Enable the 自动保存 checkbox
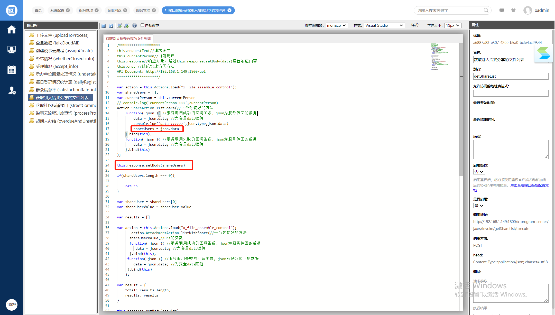 [142, 25]
